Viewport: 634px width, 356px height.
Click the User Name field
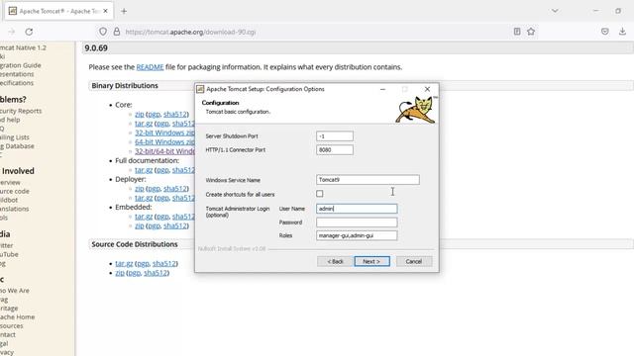coord(357,209)
